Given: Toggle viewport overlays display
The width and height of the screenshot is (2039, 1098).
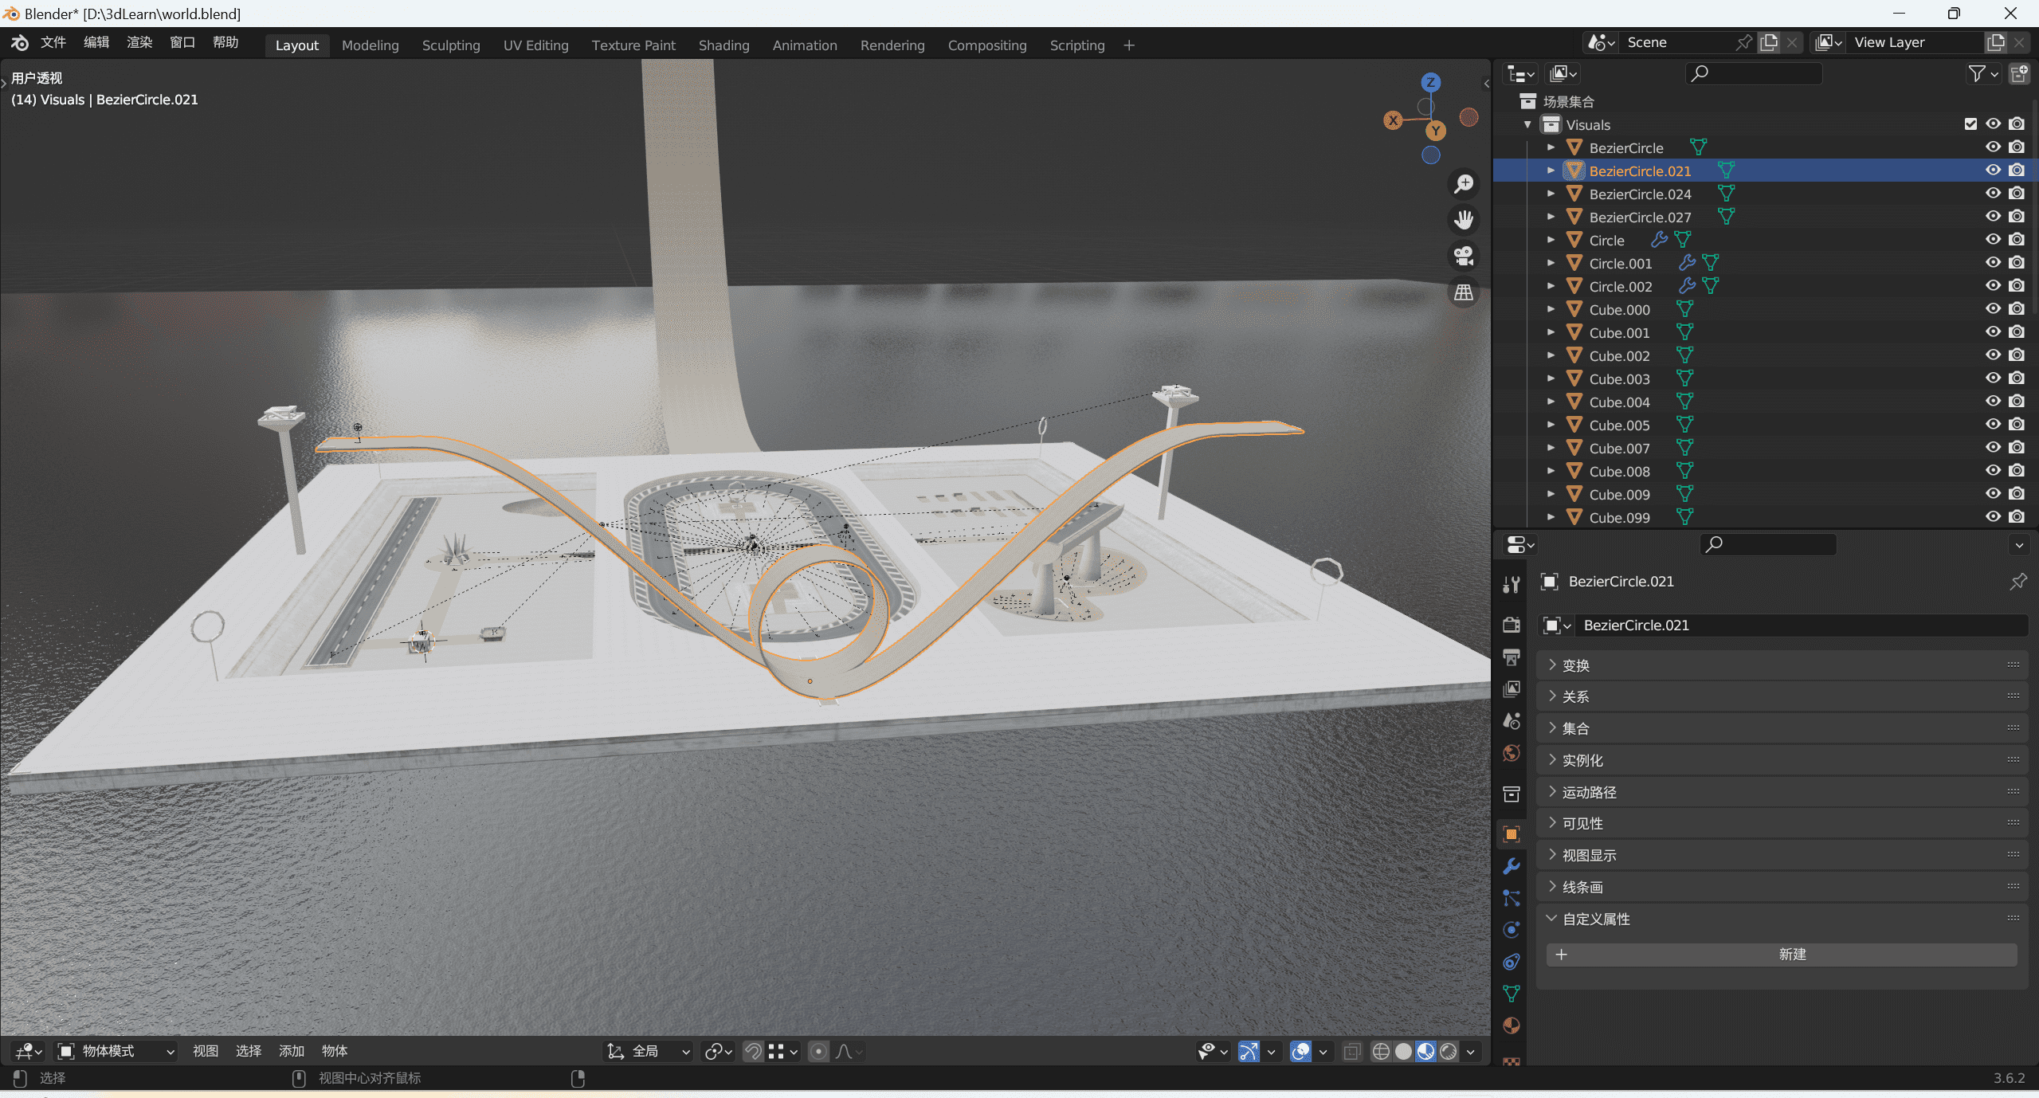Looking at the screenshot, I should [1300, 1052].
